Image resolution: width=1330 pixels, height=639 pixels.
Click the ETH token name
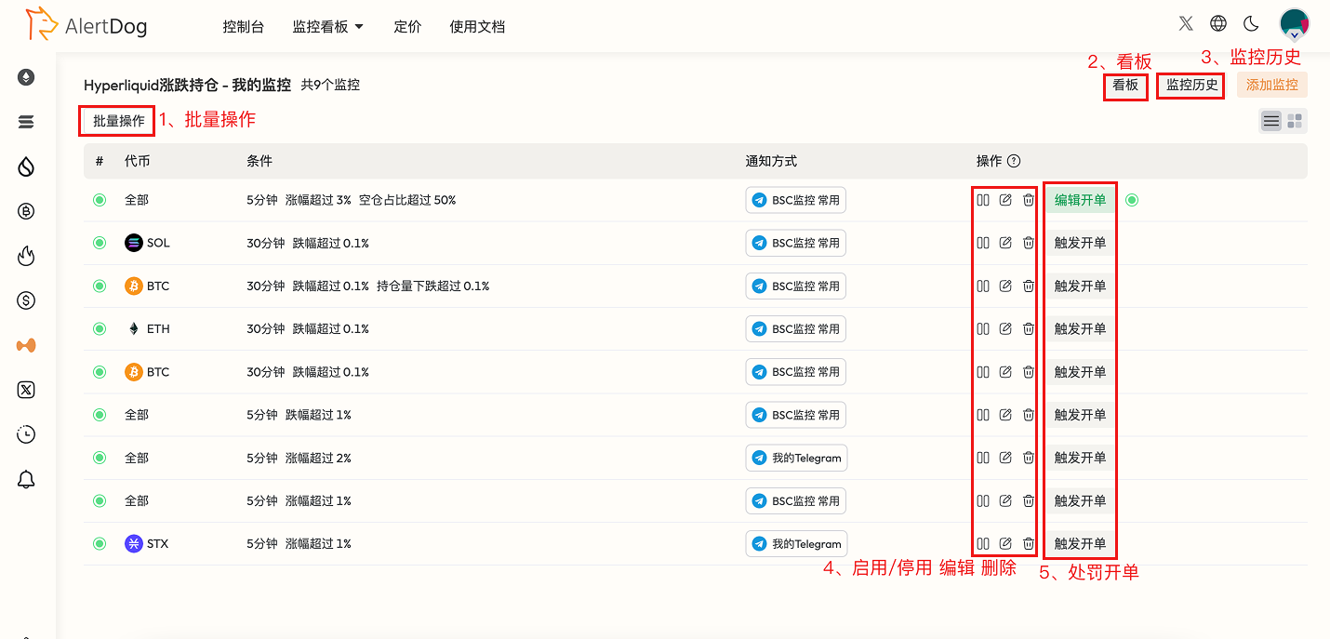(x=158, y=328)
